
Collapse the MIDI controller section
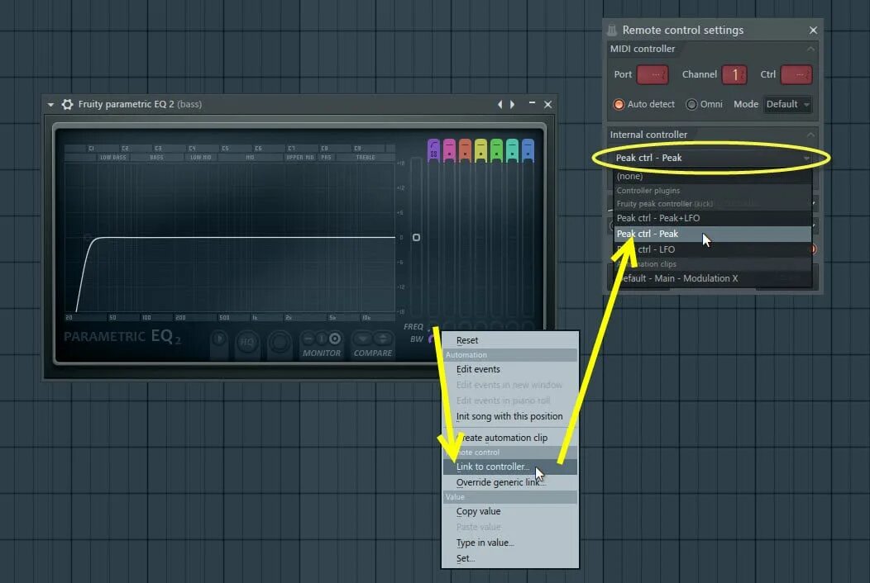click(810, 49)
